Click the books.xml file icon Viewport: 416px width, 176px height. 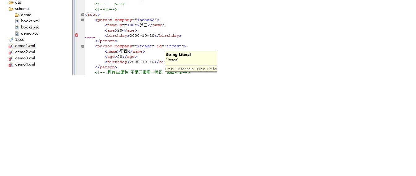pyautogui.click(x=17, y=21)
